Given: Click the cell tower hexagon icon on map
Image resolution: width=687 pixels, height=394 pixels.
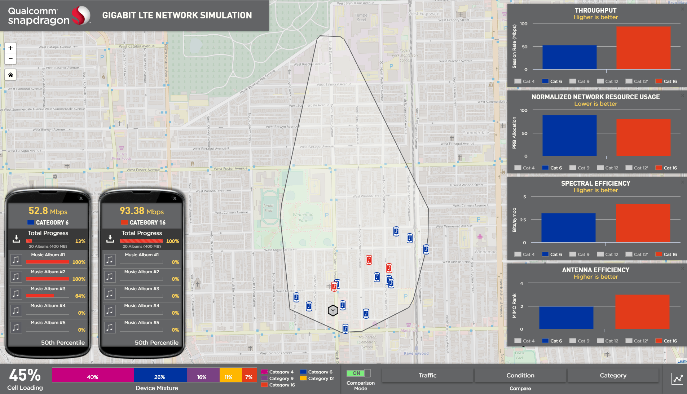Looking at the screenshot, I should pyautogui.click(x=333, y=310).
